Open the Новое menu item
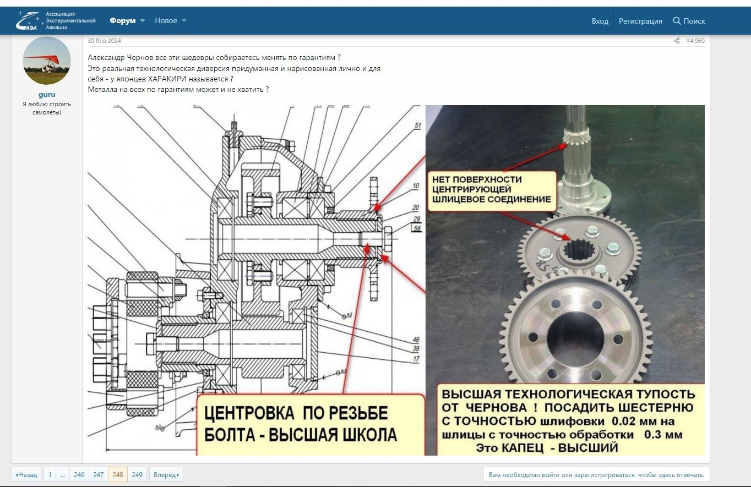Image resolution: width=751 pixels, height=487 pixels. [x=167, y=20]
